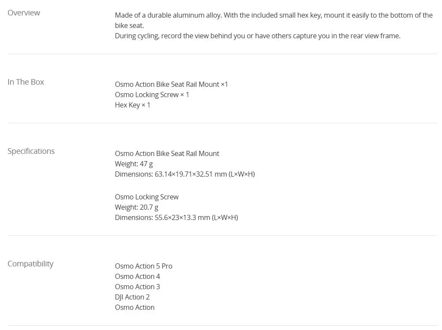Click the sentence starting "Made of a durable"
The image size is (442, 330).
point(274,15)
